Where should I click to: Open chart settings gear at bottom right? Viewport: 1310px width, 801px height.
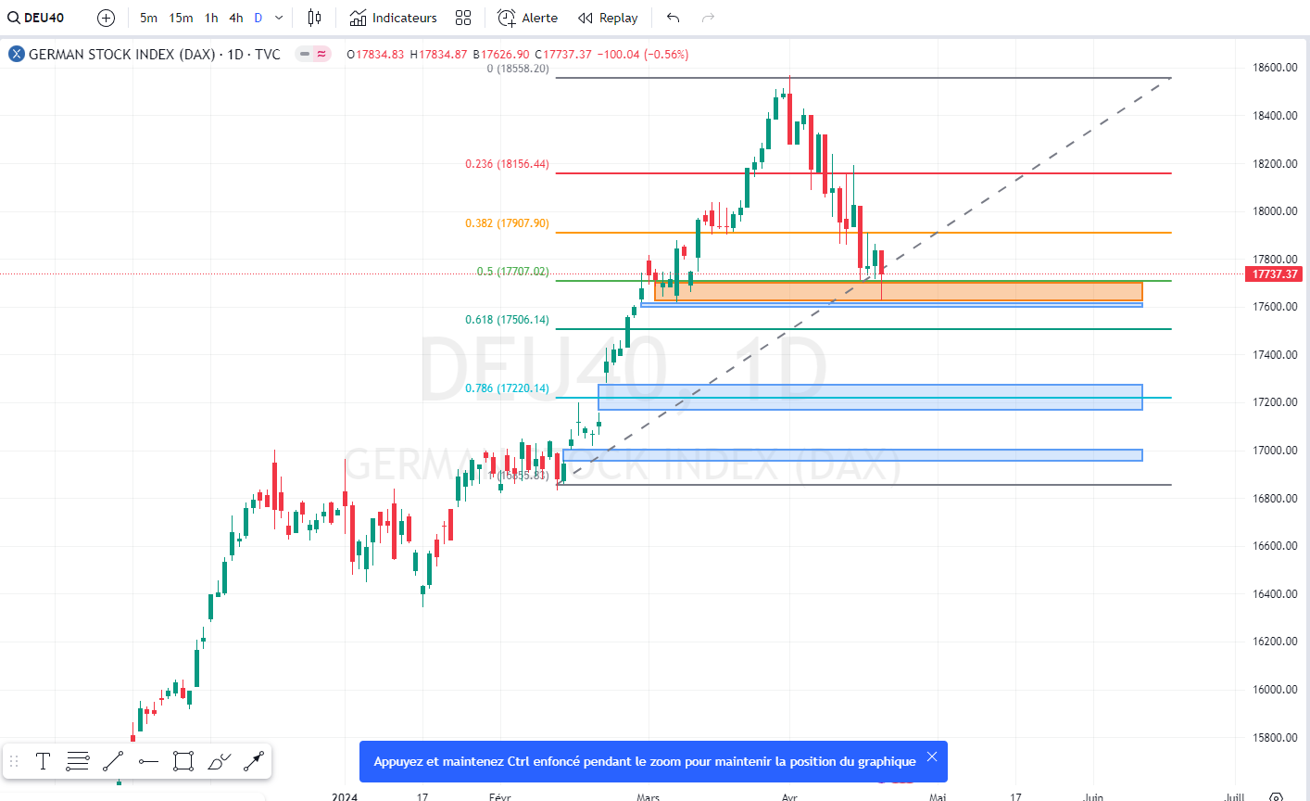(1276, 796)
